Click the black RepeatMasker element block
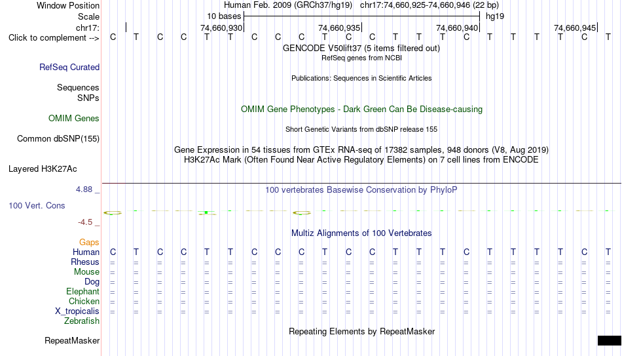The image size is (622, 356). [610, 340]
